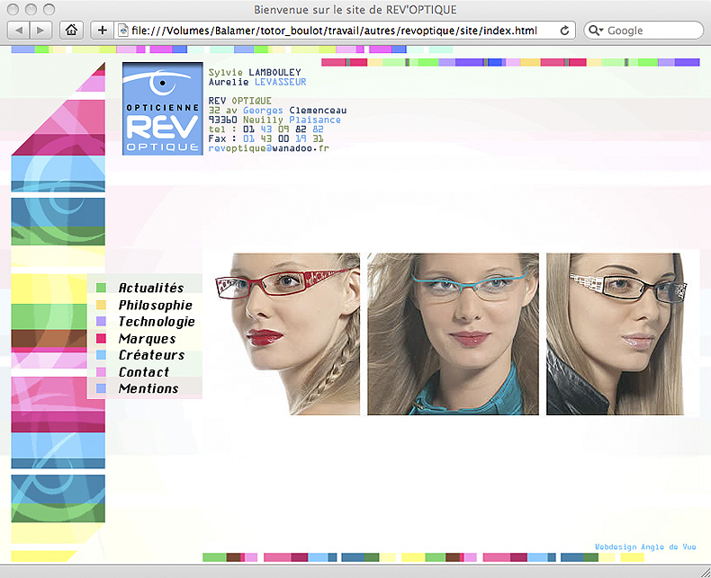Viewport: 711px width, 578px height.
Task: Open the Contact page link
Action: click(143, 372)
